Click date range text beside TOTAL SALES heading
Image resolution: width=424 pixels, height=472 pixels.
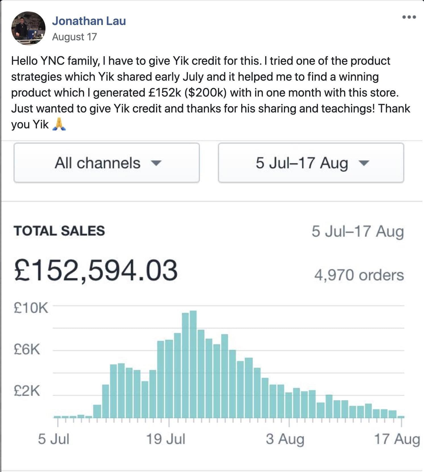(x=358, y=231)
